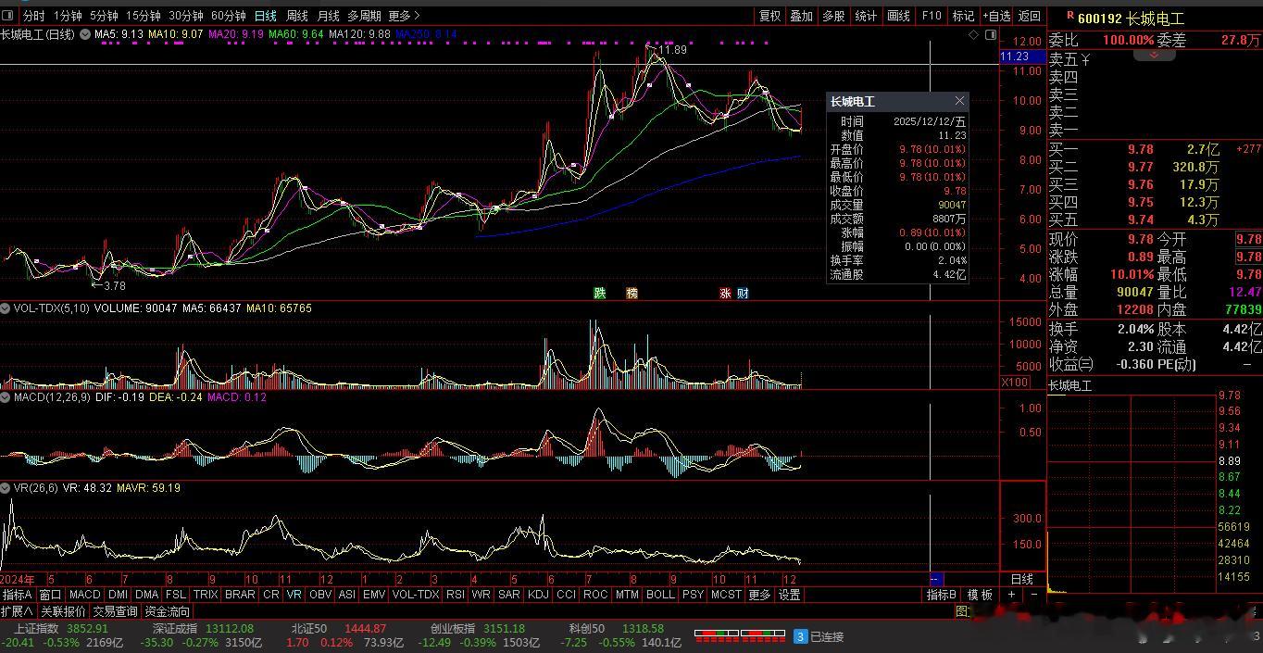Zoom in chart with the plus button

point(1012,595)
